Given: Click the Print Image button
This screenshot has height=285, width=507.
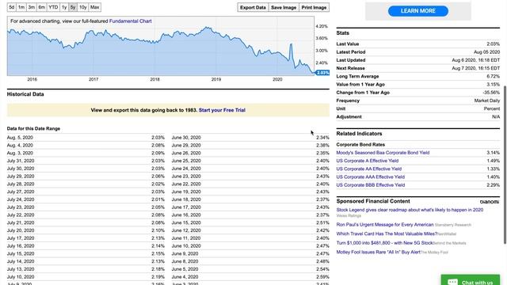Looking at the screenshot, I should (x=314, y=7).
